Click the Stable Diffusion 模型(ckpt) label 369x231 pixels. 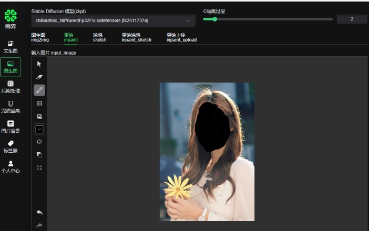(x=58, y=11)
